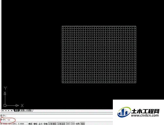The width and height of the screenshot is (164, 125).
Task: Jump to first layout tab arrow
Action: pyautogui.click(x=3, y=110)
